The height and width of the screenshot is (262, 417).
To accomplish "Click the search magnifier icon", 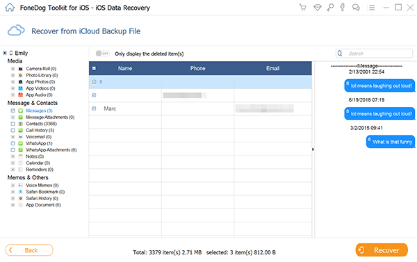I will 340,54.
